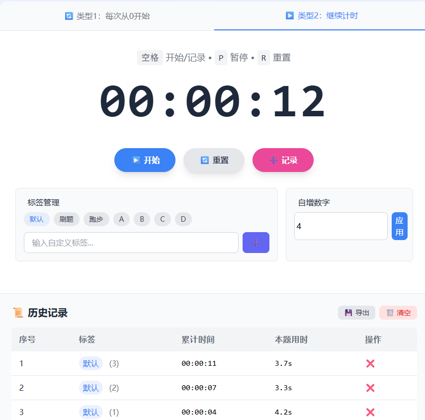Switch to 类型1：每次从0开始 tab
425x420 pixels.
coord(107,16)
